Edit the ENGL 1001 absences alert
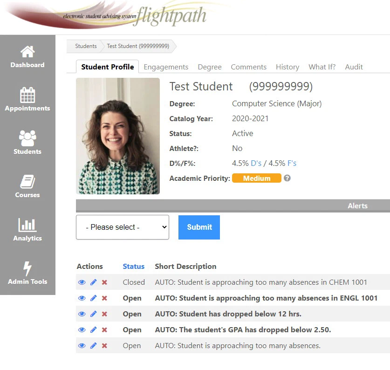Screen dimensions: 390x370 94,298
